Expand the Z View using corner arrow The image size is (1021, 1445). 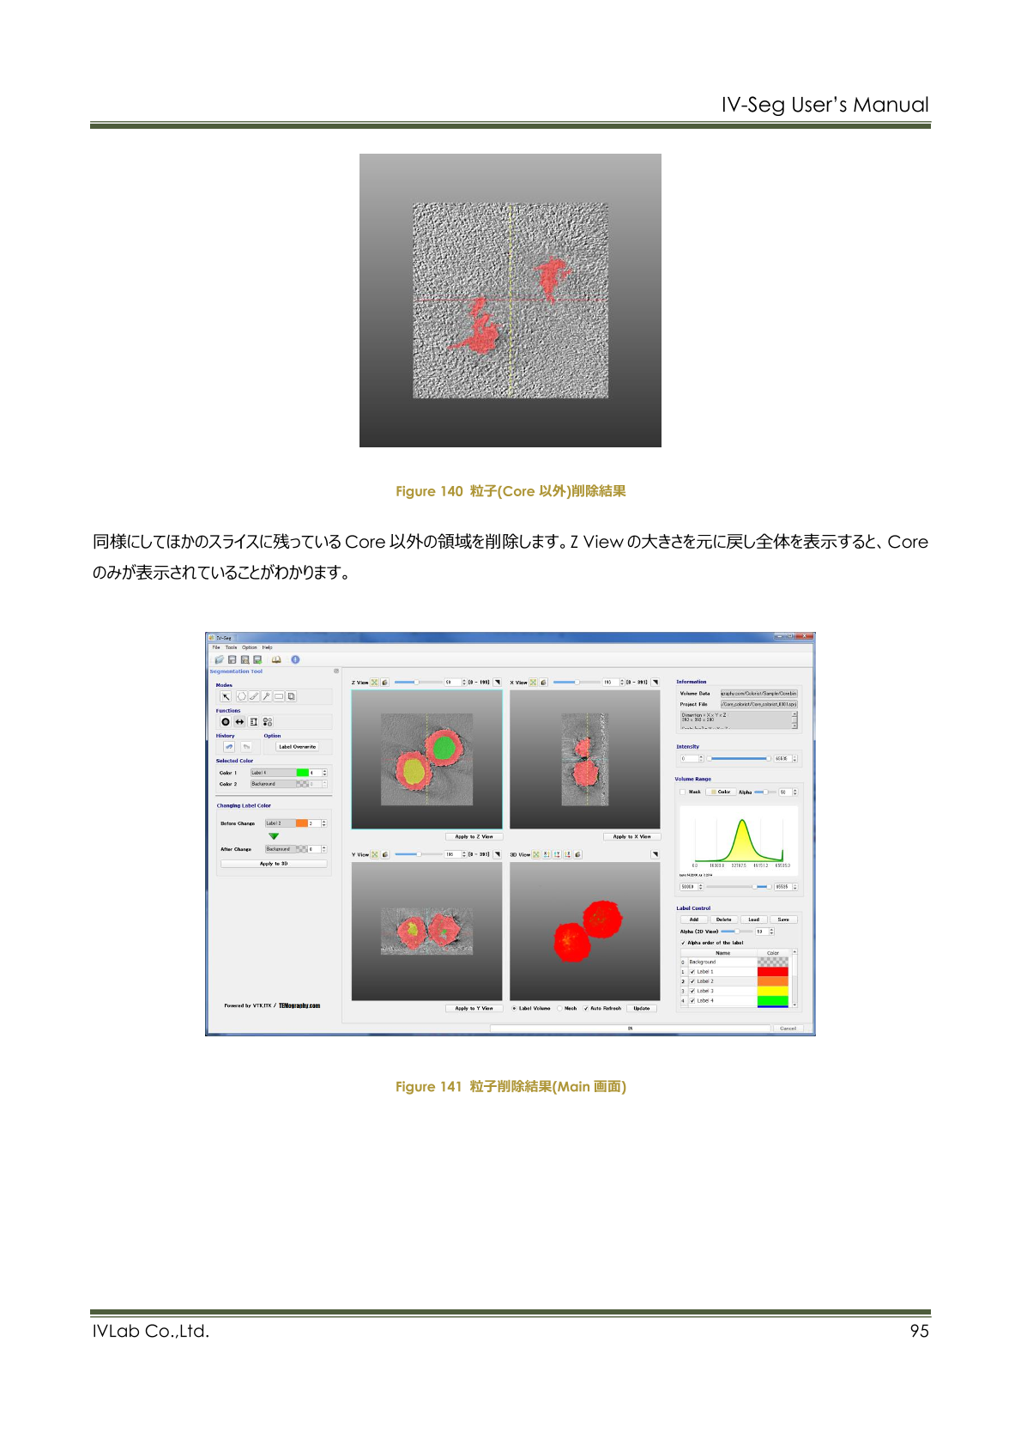(x=497, y=683)
